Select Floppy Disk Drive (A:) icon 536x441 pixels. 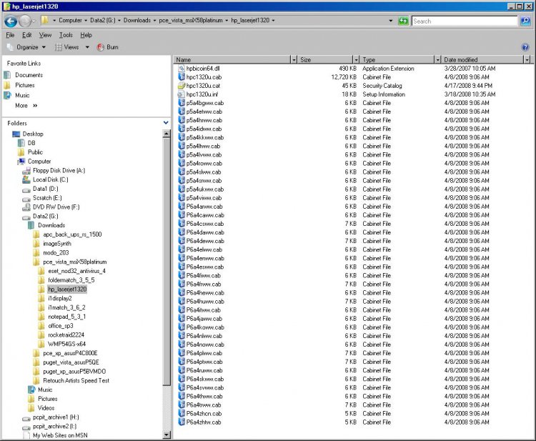click(26, 171)
